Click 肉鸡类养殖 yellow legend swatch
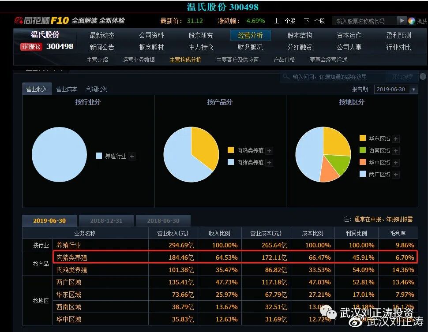Viewport: 428px width, 332px height. coord(231,150)
